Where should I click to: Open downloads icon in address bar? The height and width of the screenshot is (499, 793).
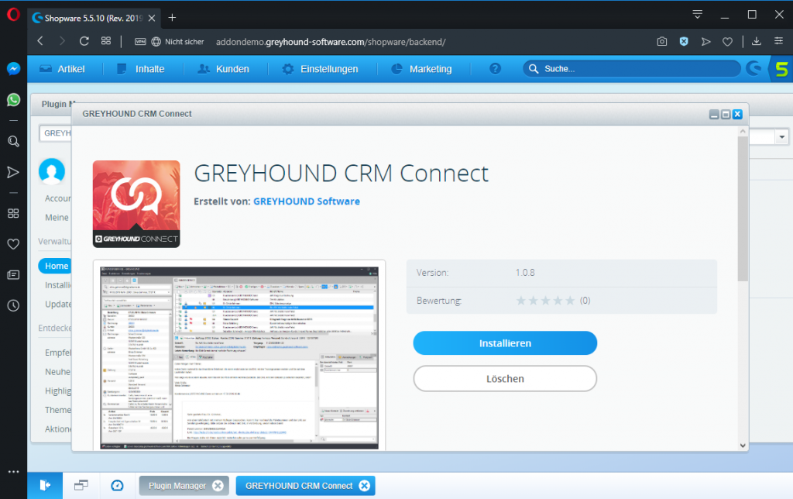[757, 42]
